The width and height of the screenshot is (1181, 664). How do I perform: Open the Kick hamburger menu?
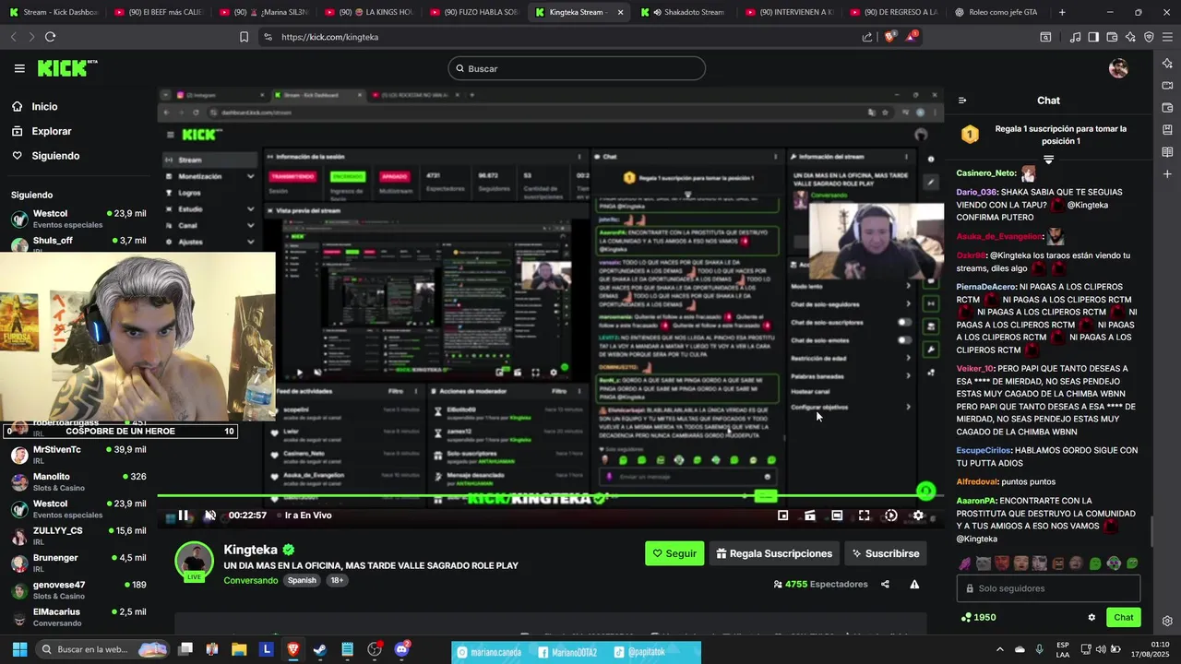(x=19, y=68)
